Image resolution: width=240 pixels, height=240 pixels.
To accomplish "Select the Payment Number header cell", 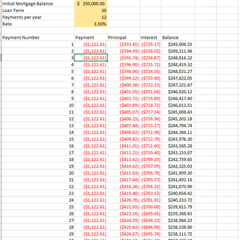I will tap(38, 38).
